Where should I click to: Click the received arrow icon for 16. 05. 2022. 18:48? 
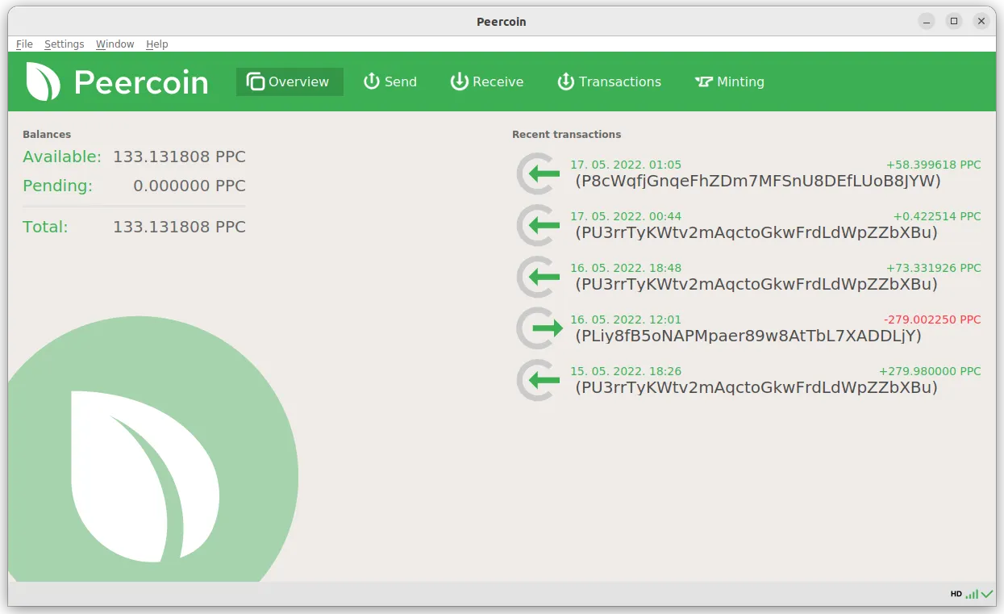(x=539, y=277)
